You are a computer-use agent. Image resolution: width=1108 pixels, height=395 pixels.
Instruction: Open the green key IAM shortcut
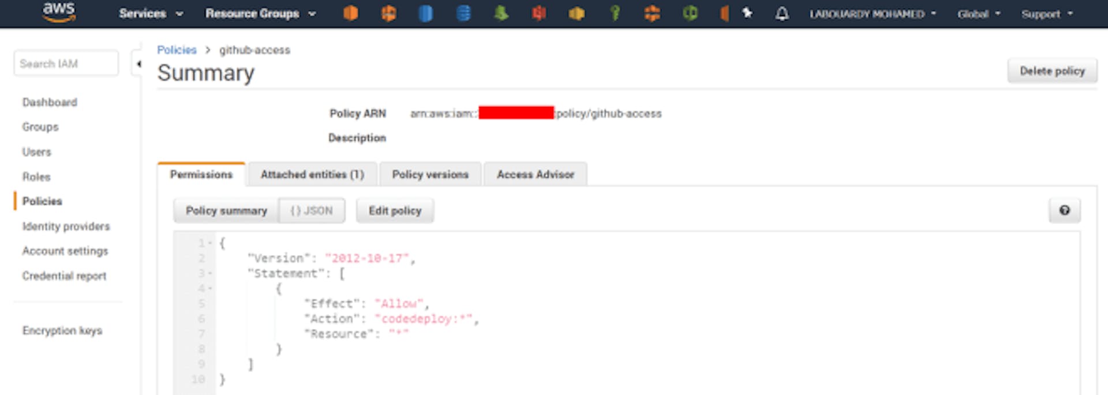pos(615,13)
